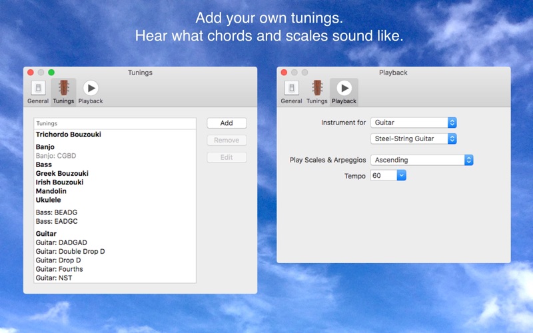Select the Guitar: NST tuning
The image size is (533, 333).
click(x=115, y=278)
